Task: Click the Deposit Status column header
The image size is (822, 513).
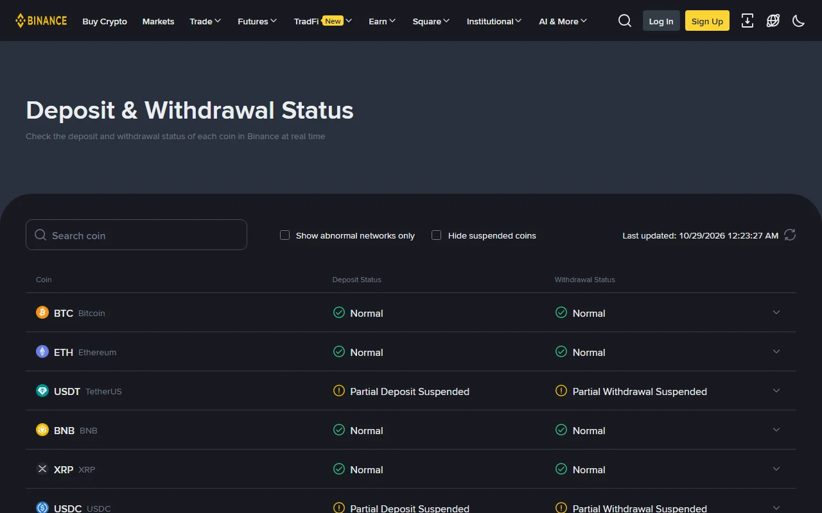Action: click(356, 280)
